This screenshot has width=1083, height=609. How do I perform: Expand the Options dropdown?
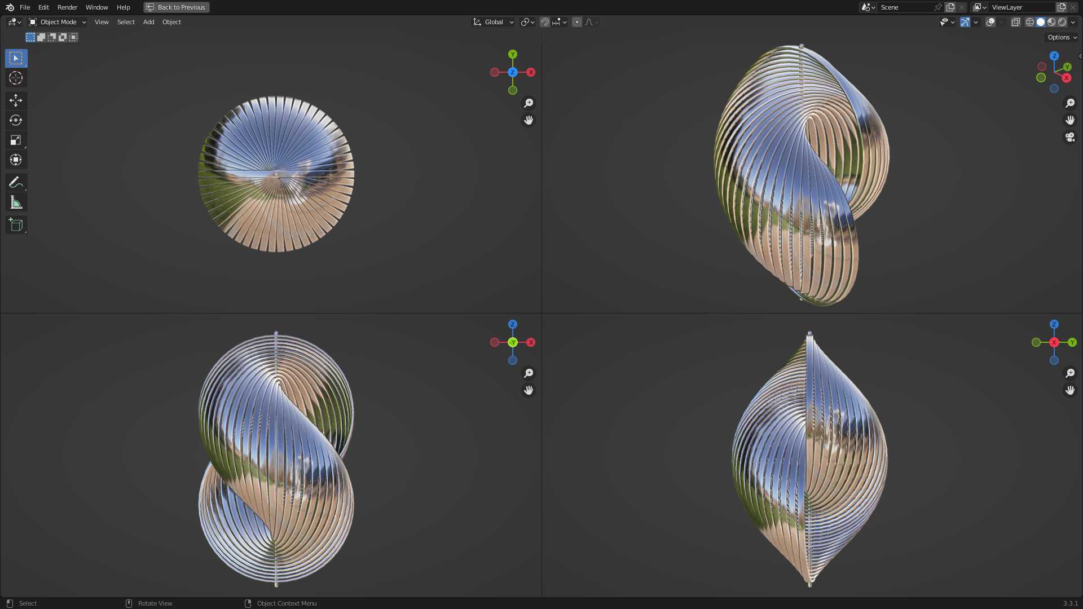(x=1062, y=37)
